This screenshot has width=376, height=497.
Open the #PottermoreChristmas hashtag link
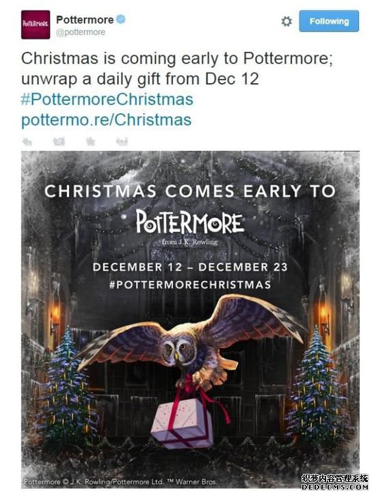coord(107,99)
